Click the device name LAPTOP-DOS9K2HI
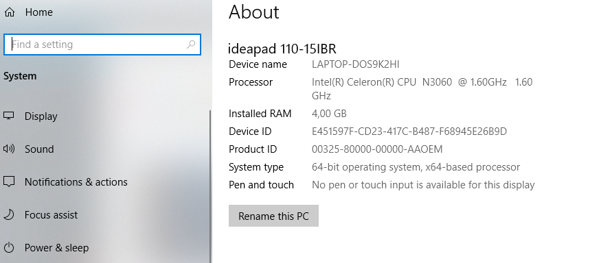Screen dimensions: 601x263 point(356,64)
